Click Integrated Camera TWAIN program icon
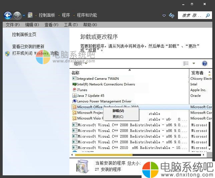Screen dimensions: 215x178 (74, 78)
